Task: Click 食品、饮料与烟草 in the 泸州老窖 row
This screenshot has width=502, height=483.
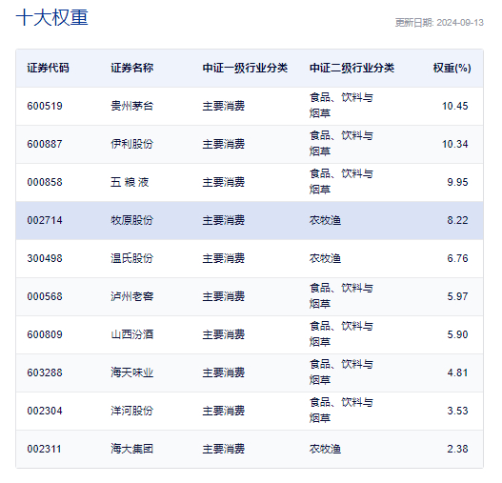Action: [x=341, y=296]
